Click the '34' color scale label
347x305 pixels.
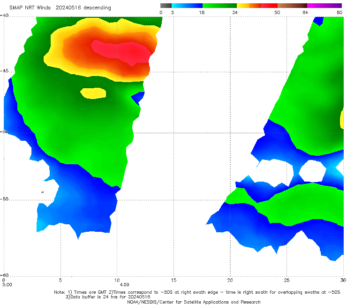click(x=235, y=13)
